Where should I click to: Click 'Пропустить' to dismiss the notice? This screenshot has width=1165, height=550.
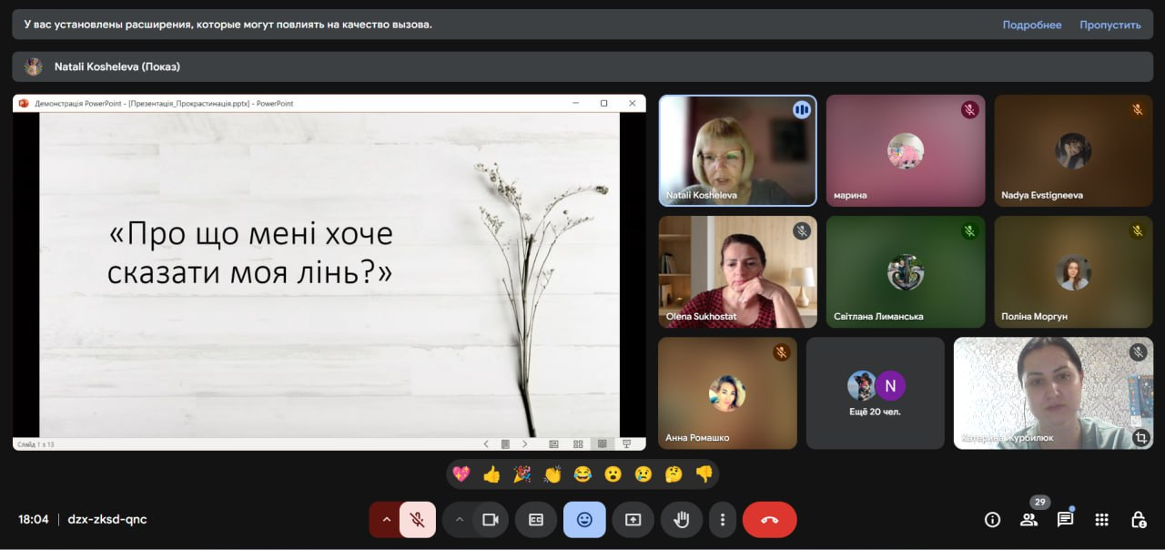coord(1109,25)
